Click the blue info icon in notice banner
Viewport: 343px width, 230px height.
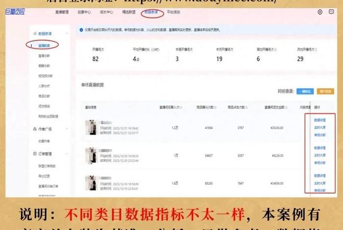pyautogui.click(x=81, y=30)
